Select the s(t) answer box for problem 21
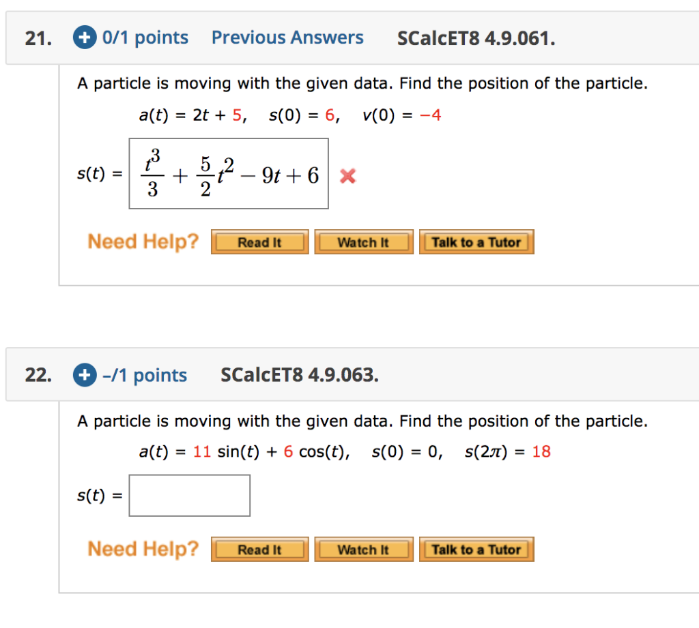This screenshot has height=628, width=699. [228, 173]
